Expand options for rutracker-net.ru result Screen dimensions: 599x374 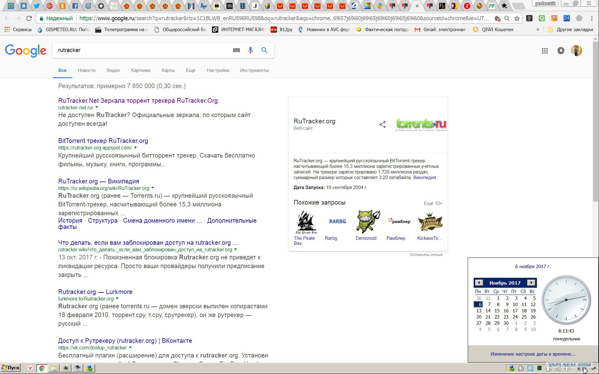click(97, 107)
